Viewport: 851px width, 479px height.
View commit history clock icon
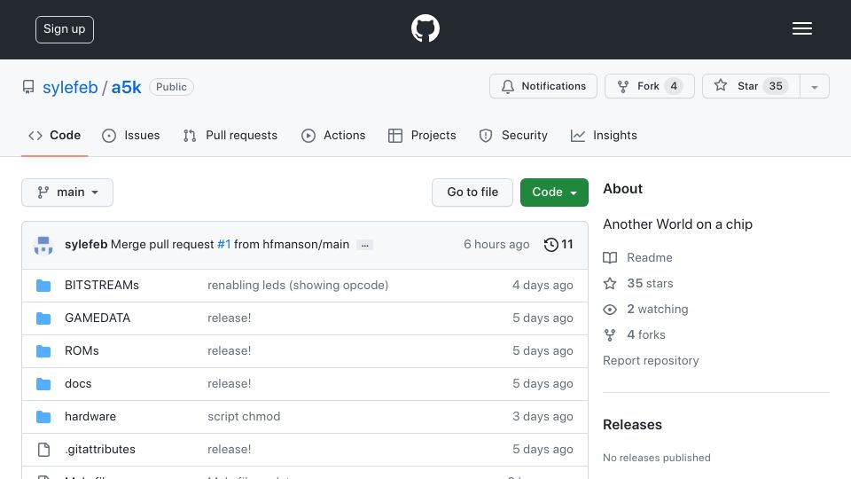pos(550,245)
